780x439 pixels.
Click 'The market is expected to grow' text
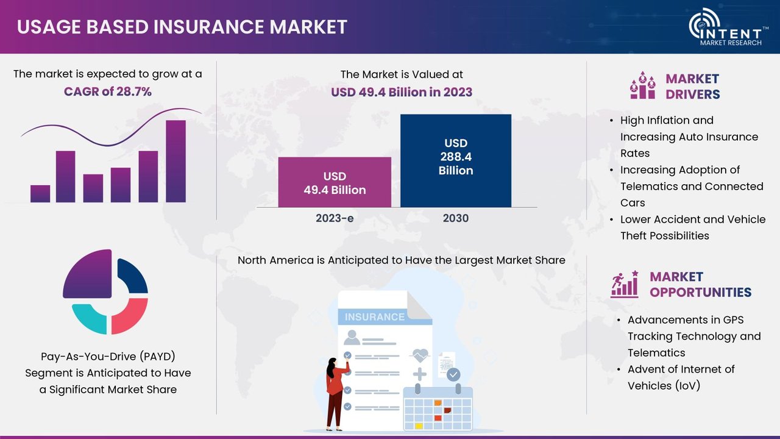pyautogui.click(x=108, y=74)
